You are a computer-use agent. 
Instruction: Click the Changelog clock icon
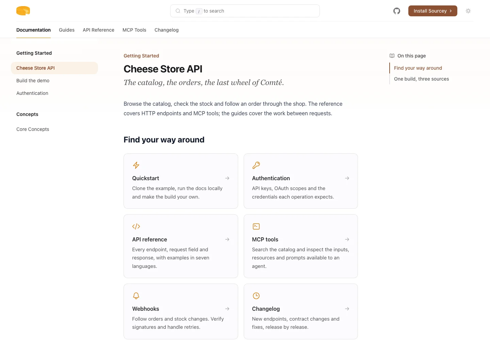[x=256, y=296]
